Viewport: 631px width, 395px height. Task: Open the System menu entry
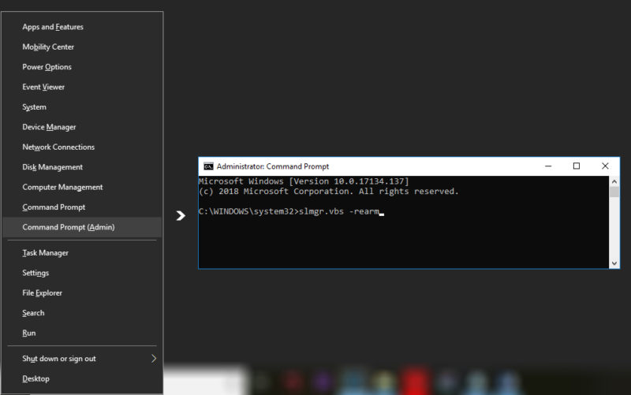pyautogui.click(x=35, y=107)
